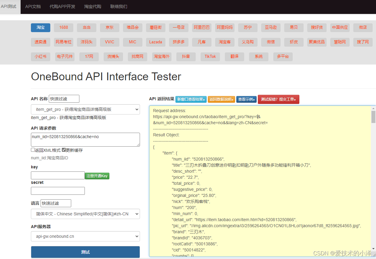Image resolution: width=376 pixels, height=259 pixels.
Task: Focus the 语言 quick filter field
Action: click(56, 203)
